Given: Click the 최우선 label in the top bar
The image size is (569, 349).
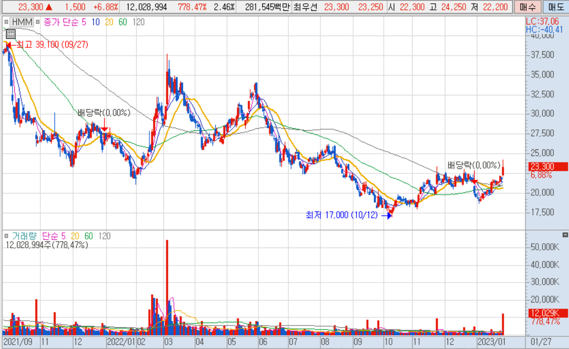Looking at the screenshot, I should (305, 7).
